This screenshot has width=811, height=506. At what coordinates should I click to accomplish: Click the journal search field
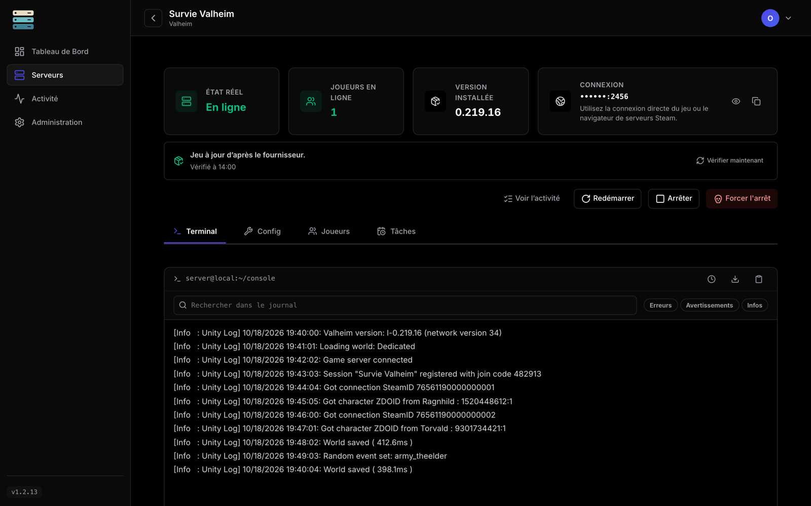pyautogui.click(x=405, y=305)
